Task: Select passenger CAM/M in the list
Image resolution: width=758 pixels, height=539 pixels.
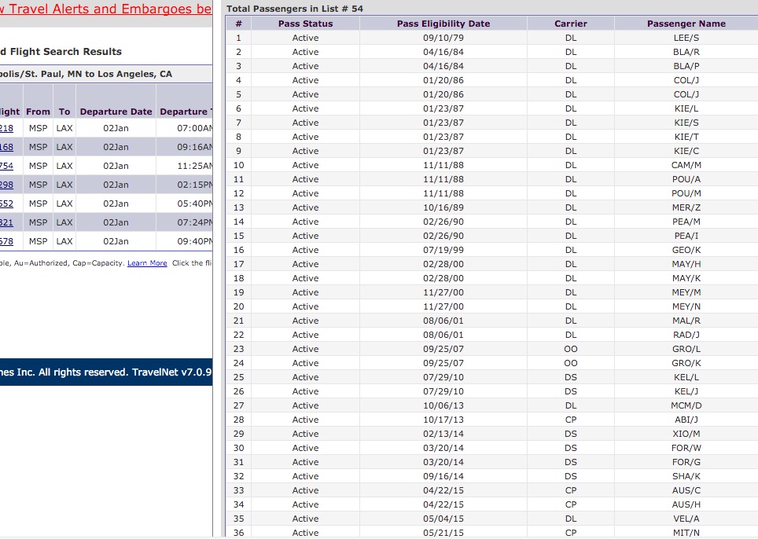Action: 686,165
